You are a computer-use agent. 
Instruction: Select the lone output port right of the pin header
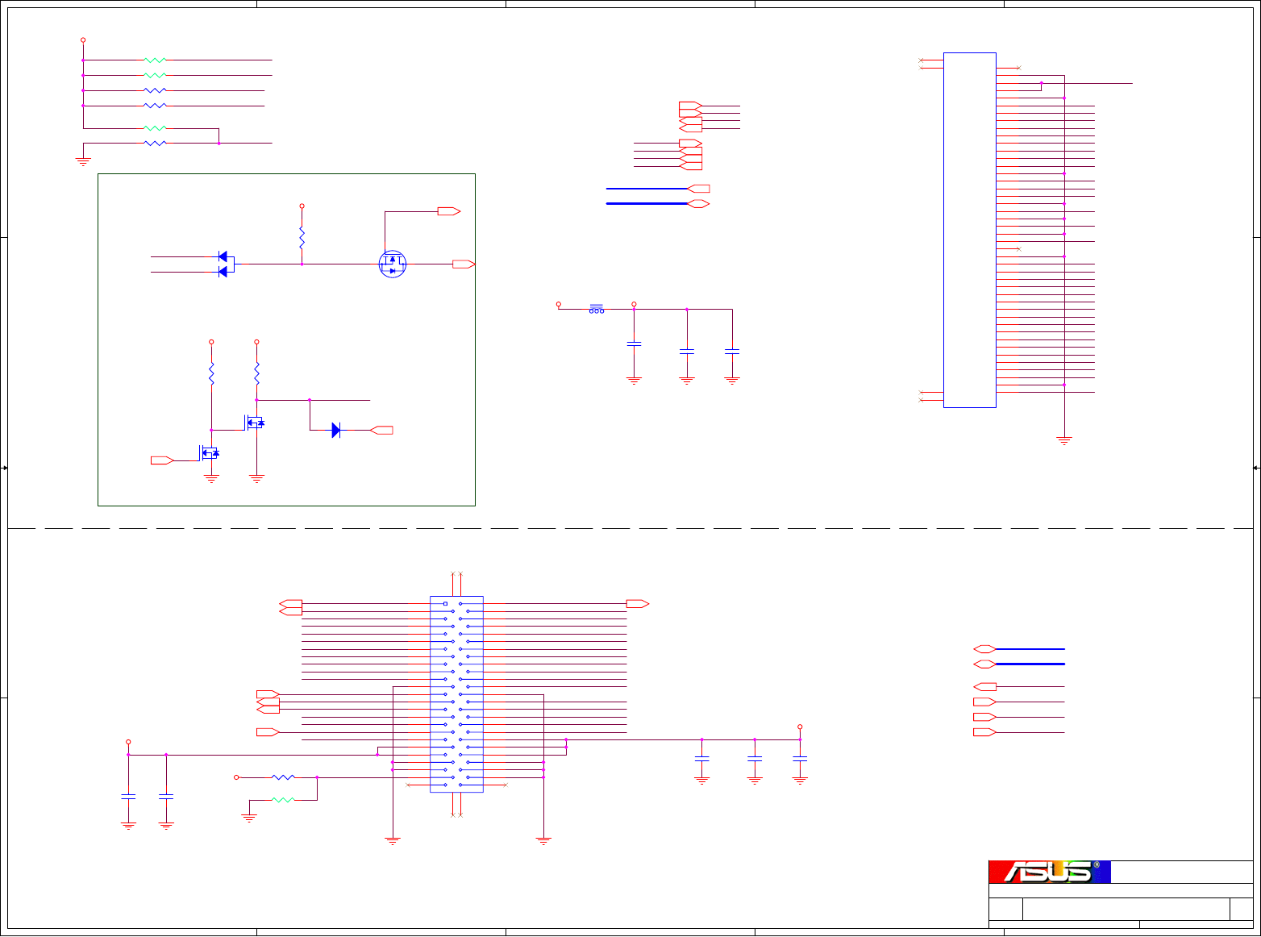638,603
